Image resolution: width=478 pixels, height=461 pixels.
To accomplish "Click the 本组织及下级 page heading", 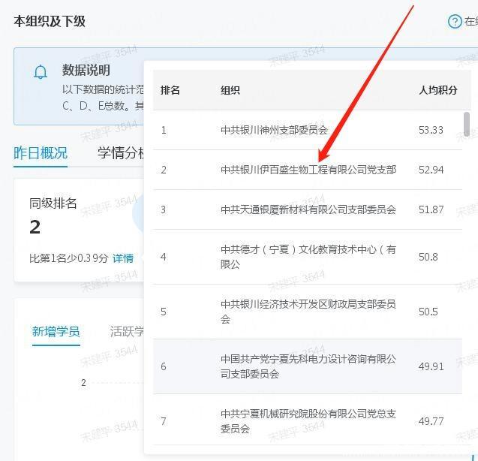I will click(x=50, y=22).
